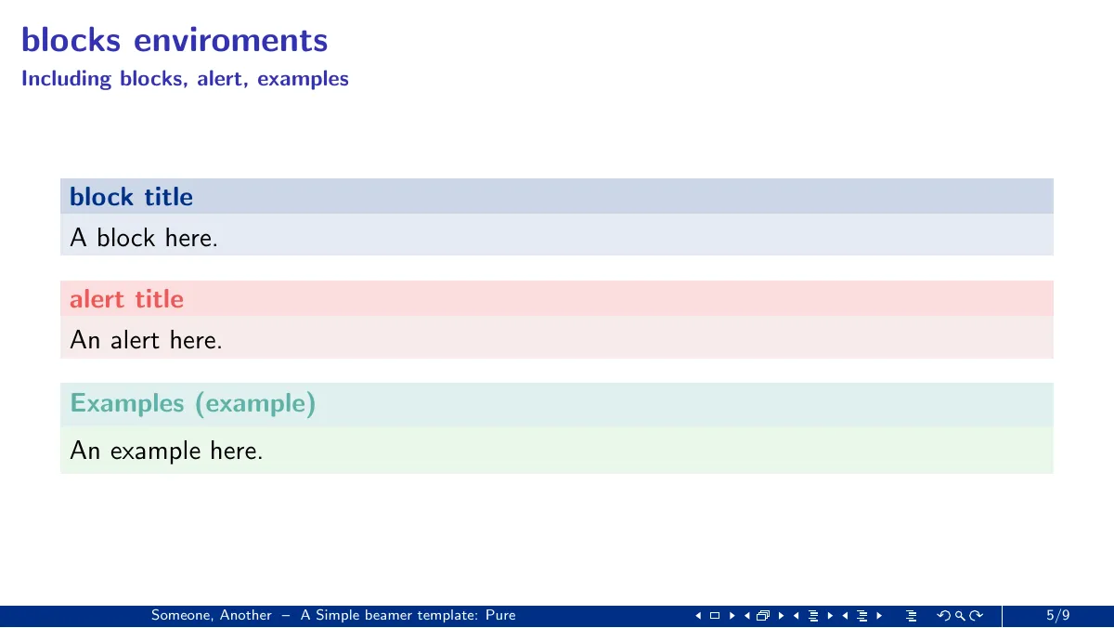Click the standalone presentation outline icon
Screen dimensions: 1114x628
coord(912,616)
